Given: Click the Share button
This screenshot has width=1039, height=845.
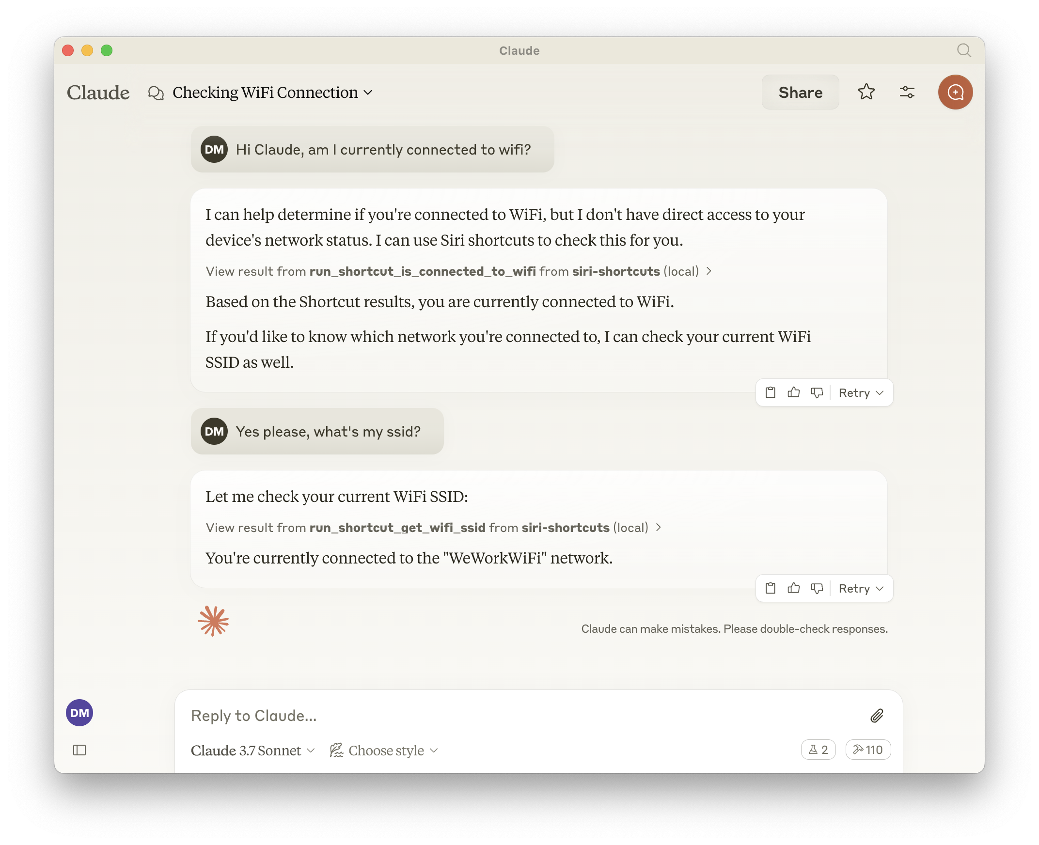Looking at the screenshot, I should 800,92.
